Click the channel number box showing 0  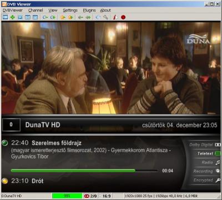click(11, 125)
